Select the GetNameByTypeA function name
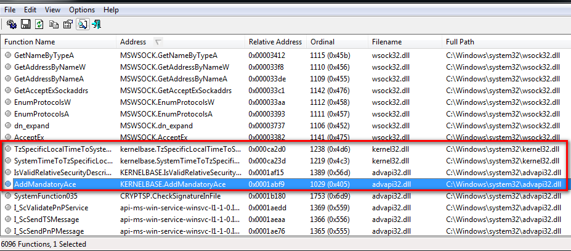 (x=44, y=56)
